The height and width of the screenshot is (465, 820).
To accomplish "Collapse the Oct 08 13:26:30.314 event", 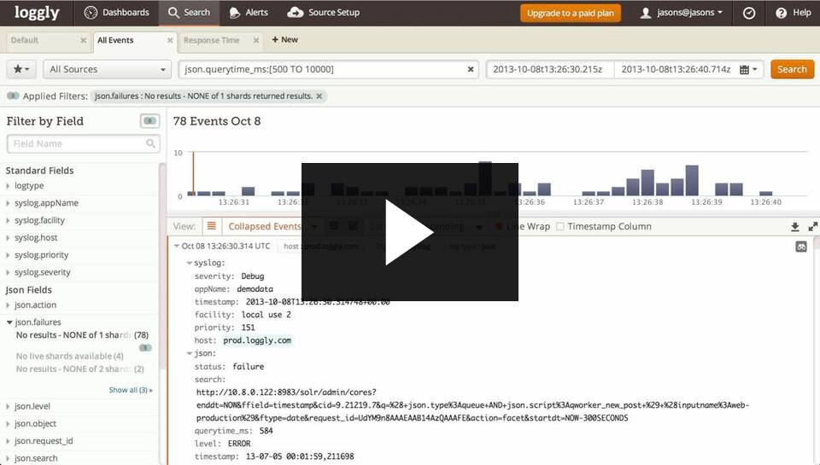I will tap(177, 246).
